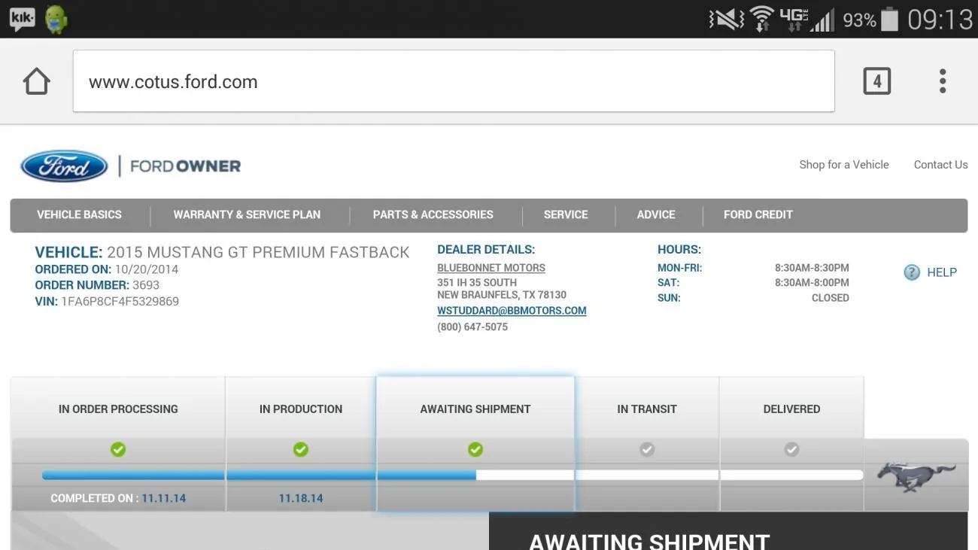This screenshot has width=978, height=550.
Task: Tap the Wi-Fi status icon
Action: click(x=761, y=19)
